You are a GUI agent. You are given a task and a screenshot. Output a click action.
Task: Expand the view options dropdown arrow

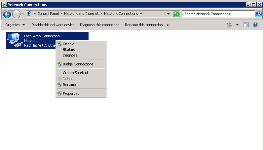click(x=237, y=25)
